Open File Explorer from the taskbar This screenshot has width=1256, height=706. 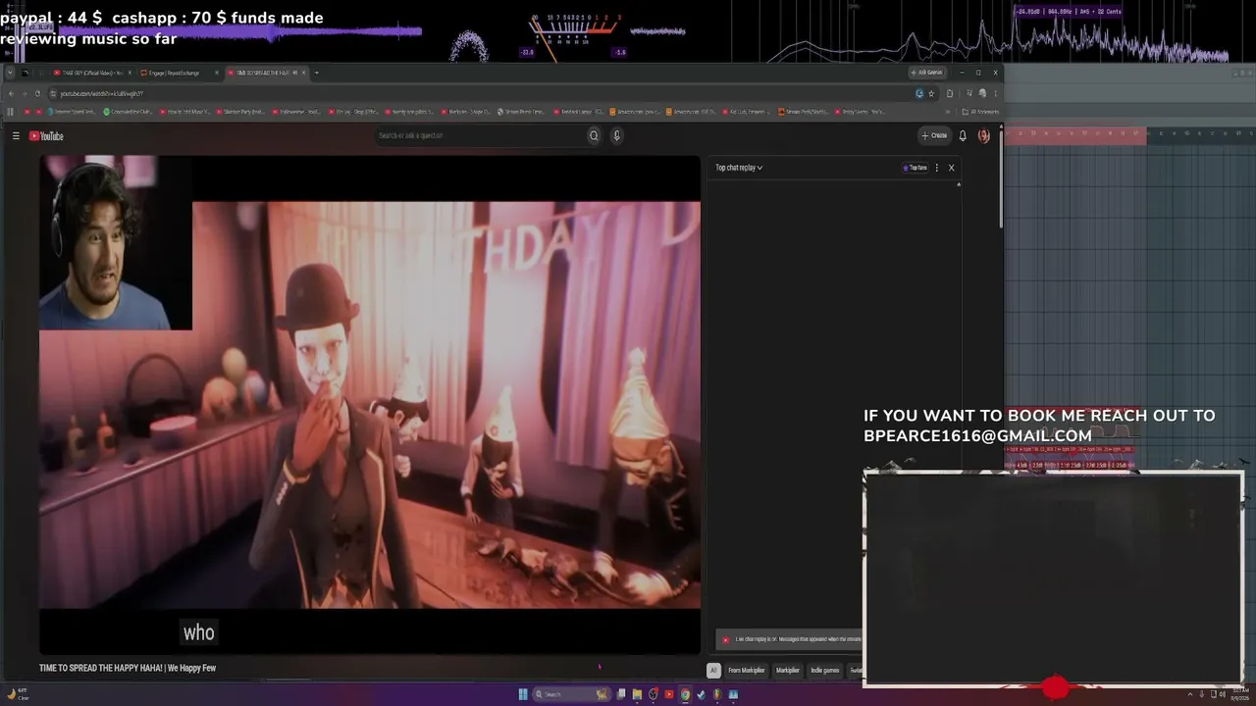[x=636, y=694]
